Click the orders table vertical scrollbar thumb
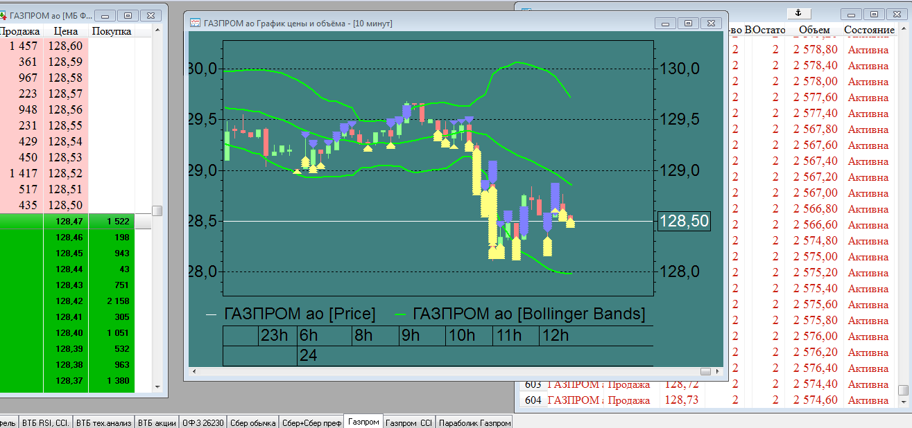This screenshot has width=912, height=428. (903, 390)
